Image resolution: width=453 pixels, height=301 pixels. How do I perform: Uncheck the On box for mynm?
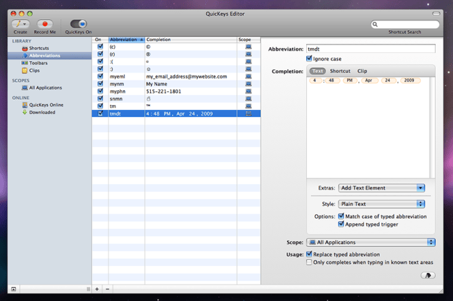(x=100, y=84)
